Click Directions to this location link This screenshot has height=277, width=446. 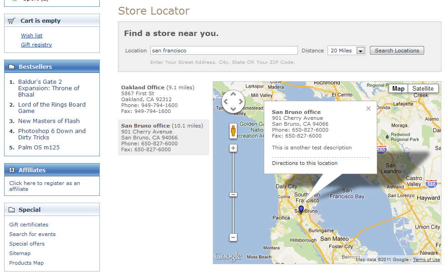[305, 163]
